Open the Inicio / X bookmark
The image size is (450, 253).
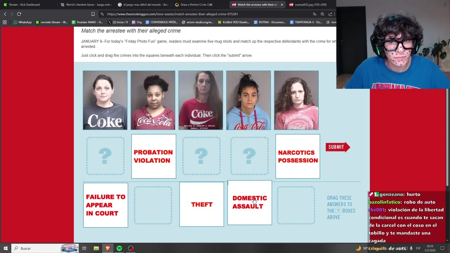point(118,22)
